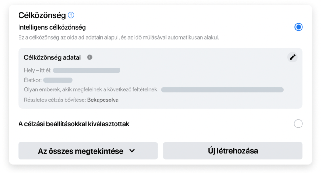Image resolution: width=321 pixels, height=173 pixels.
Task: Click the Bekapcsolva status text
Action: [x=103, y=100]
